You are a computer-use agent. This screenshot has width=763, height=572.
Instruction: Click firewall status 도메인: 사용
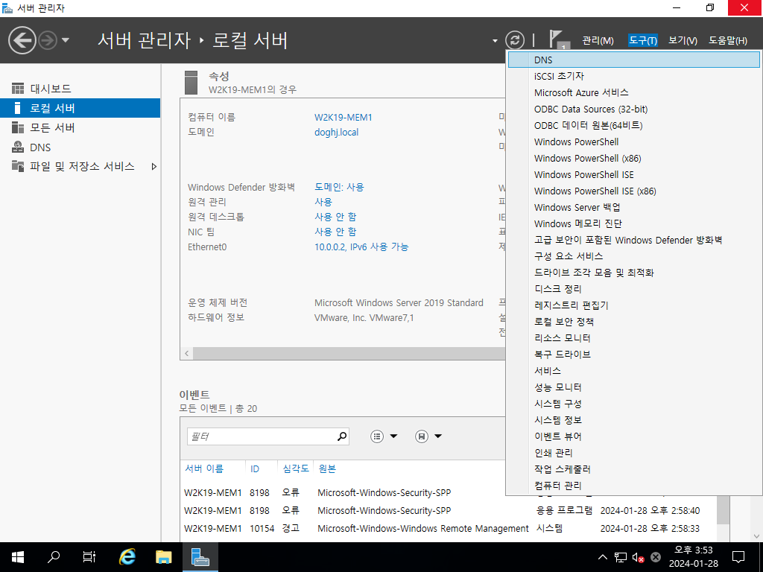339,187
